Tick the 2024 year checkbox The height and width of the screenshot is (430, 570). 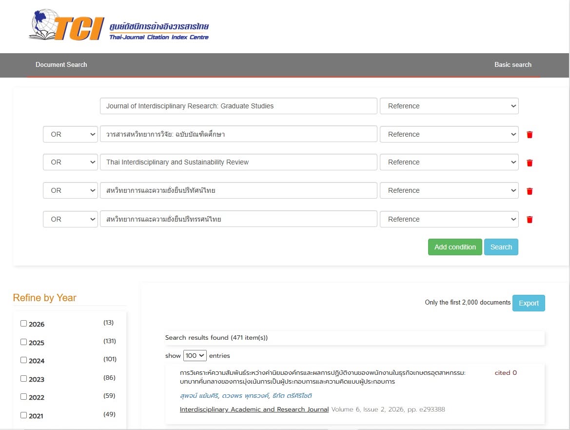click(23, 360)
